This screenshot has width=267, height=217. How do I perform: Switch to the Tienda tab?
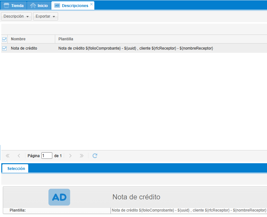click(x=14, y=5)
